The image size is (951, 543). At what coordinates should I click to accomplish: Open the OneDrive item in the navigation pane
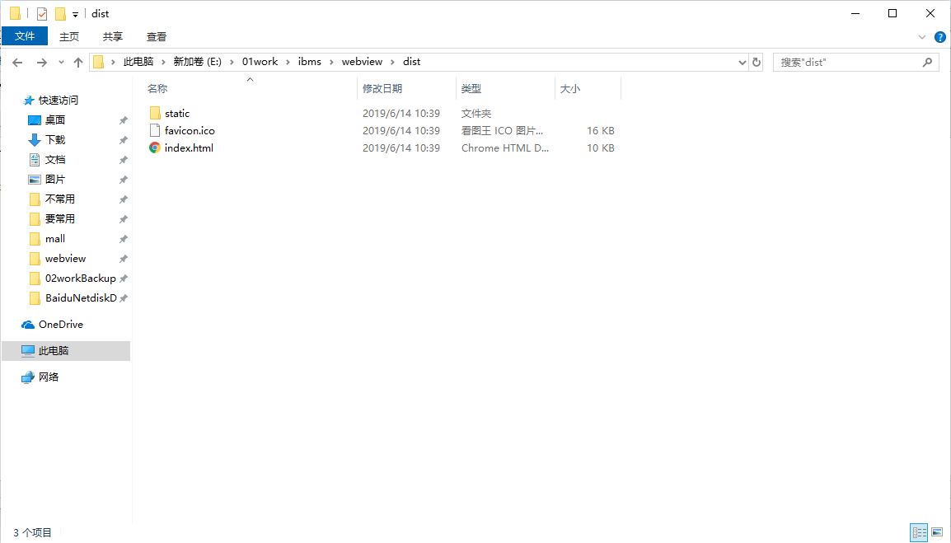pos(62,324)
